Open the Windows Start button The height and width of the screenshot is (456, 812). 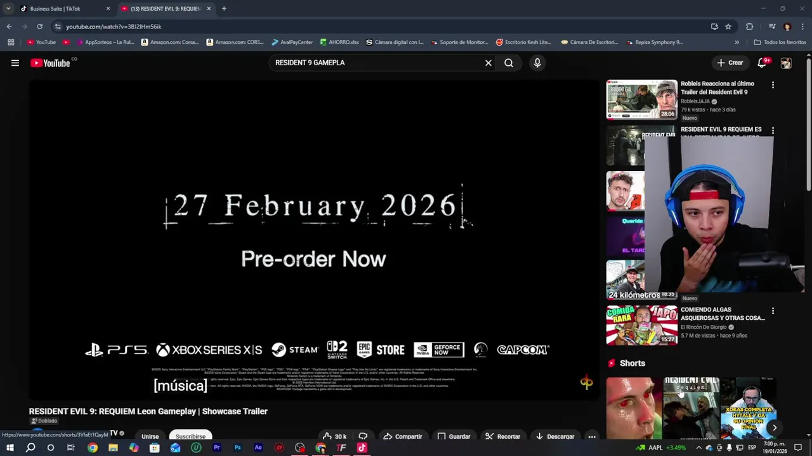tap(10, 448)
